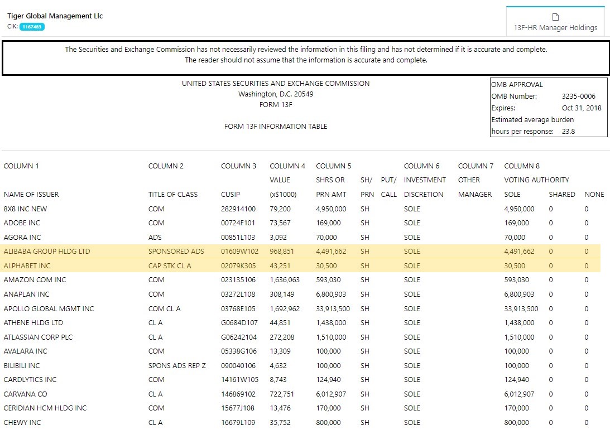Viewport: 610px width, 430px height.
Task: Click the CUSIP column header
Action: 230,195
